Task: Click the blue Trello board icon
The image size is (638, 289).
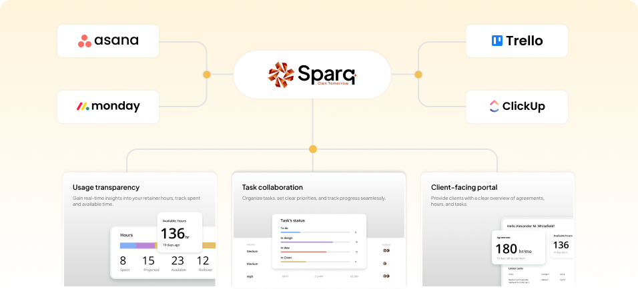Action: 497,41
